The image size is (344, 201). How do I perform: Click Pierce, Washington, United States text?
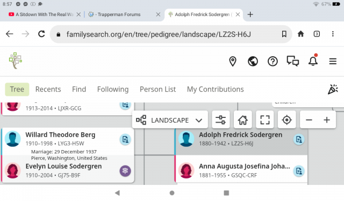pyautogui.click(x=69, y=158)
